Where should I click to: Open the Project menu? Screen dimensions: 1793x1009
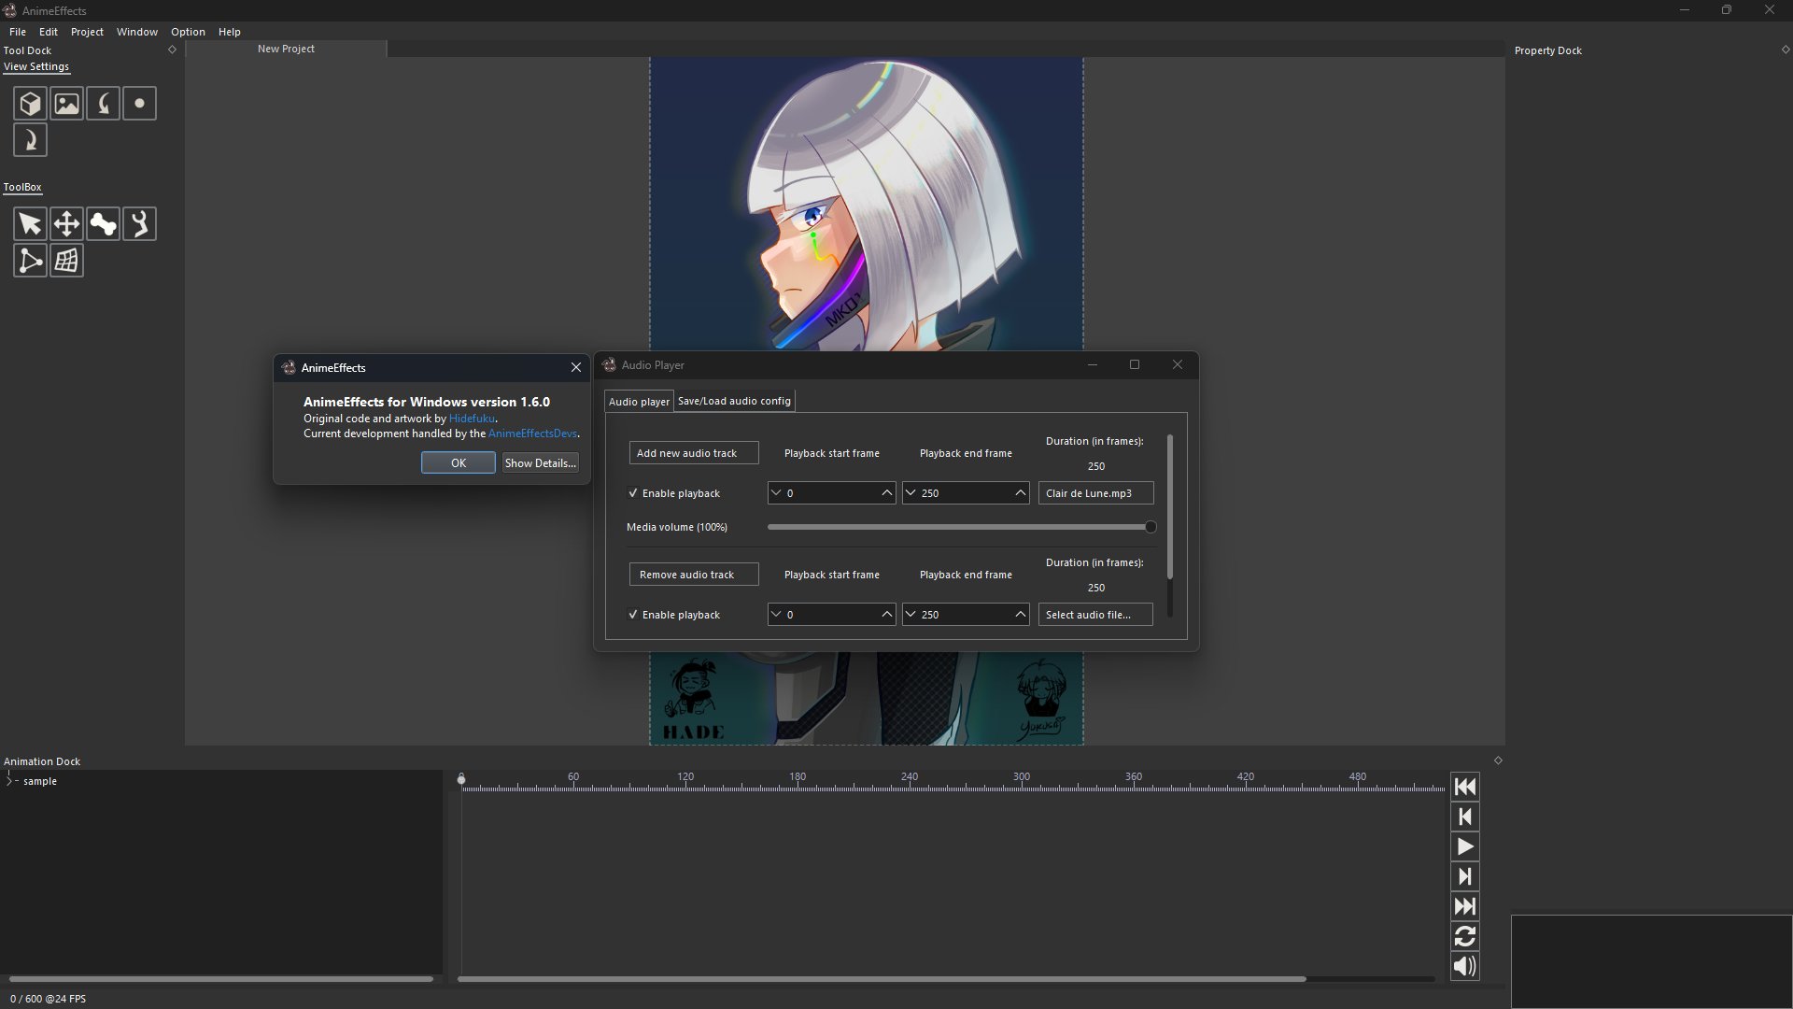pyautogui.click(x=87, y=32)
